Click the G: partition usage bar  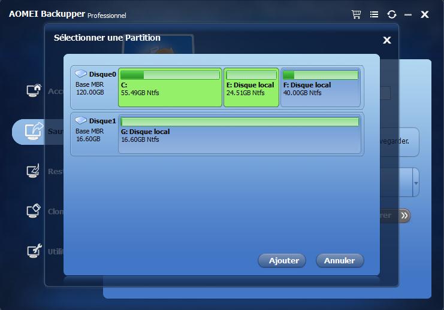pyautogui.click(x=240, y=121)
